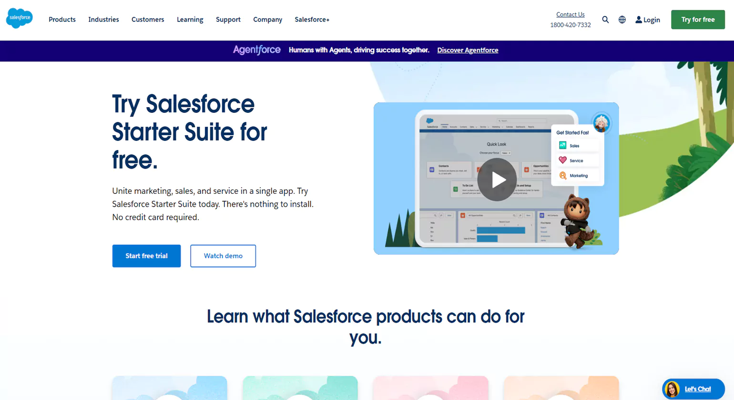The height and width of the screenshot is (400, 734).
Task: Open the Discover Agentforce link
Action: pyautogui.click(x=467, y=50)
